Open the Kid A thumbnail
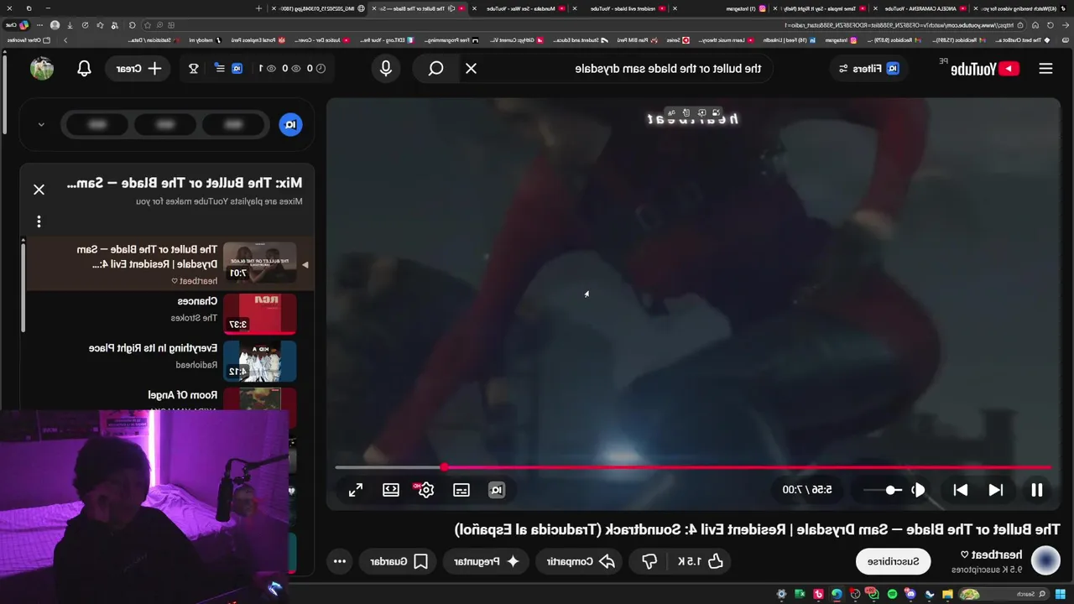The image size is (1074, 604). click(x=259, y=361)
